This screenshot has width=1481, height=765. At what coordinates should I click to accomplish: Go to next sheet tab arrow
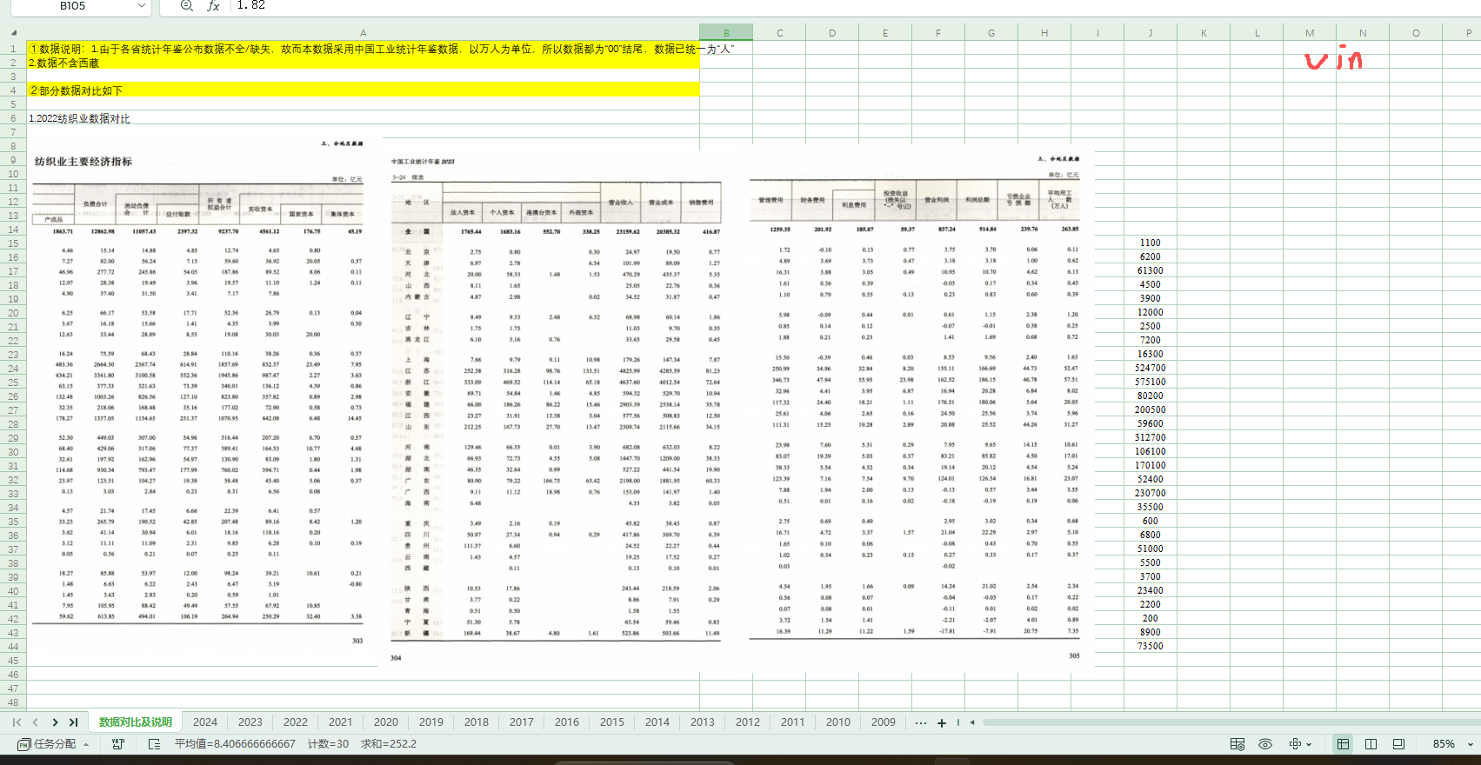click(x=55, y=722)
